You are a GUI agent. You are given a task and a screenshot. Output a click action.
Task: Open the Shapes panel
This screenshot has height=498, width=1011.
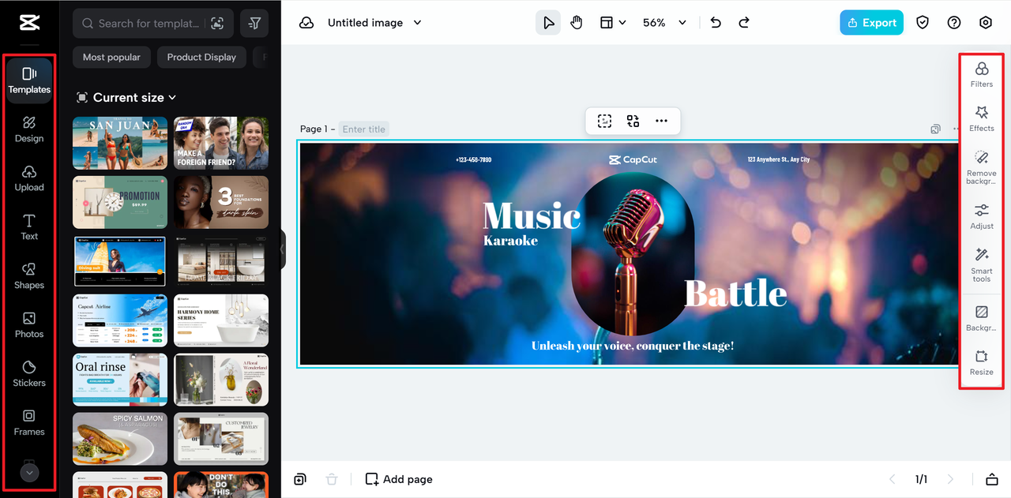coord(29,276)
